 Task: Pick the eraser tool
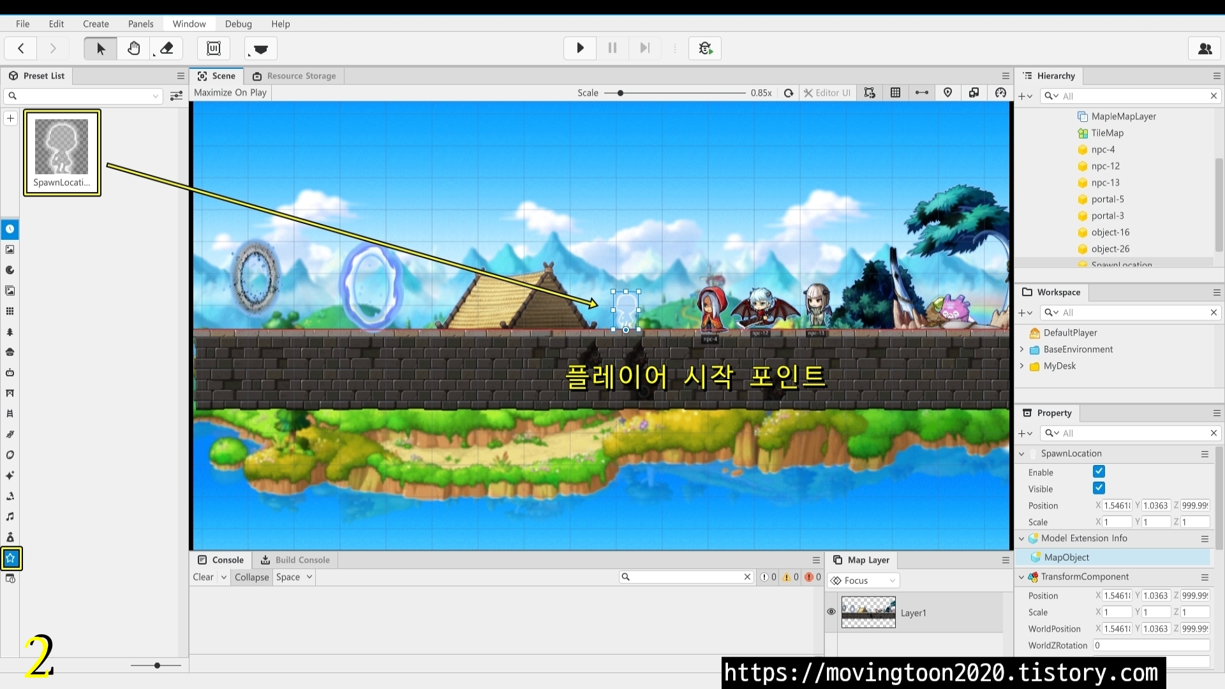pyautogui.click(x=167, y=48)
